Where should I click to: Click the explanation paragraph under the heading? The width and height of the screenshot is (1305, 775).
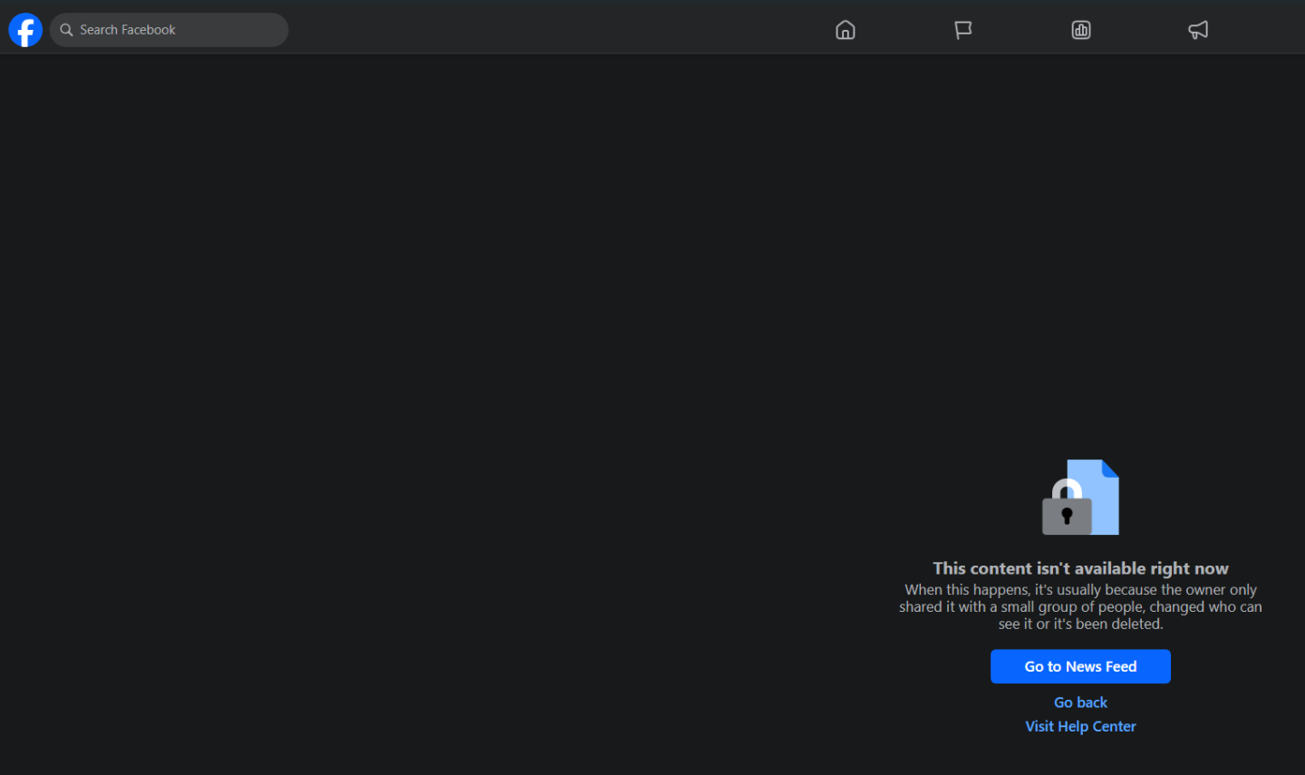(x=1080, y=606)
